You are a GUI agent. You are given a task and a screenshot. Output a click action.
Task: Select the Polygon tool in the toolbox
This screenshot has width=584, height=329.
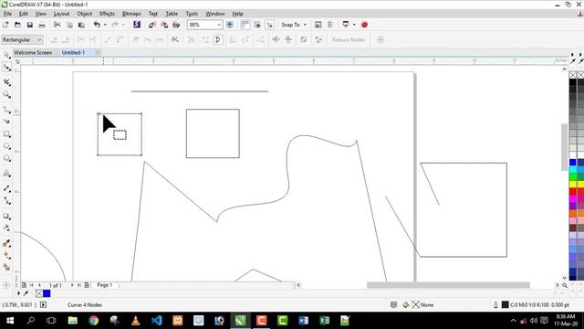[6, 158]
